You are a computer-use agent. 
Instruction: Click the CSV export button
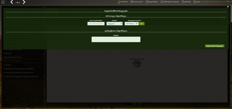pos(134,104)
